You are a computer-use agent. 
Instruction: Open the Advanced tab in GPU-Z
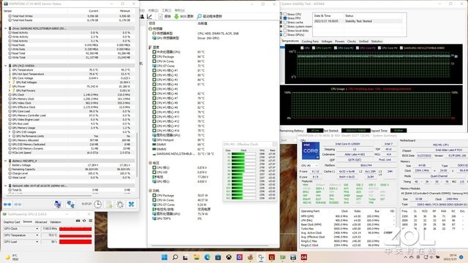point(41,222)
